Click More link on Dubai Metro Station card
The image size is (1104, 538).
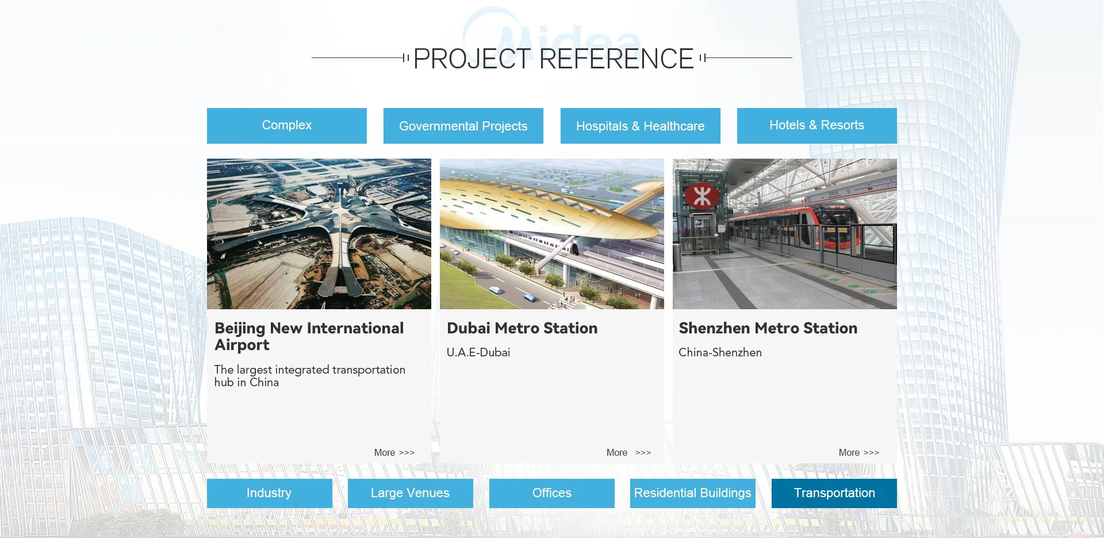coord(628,452)
